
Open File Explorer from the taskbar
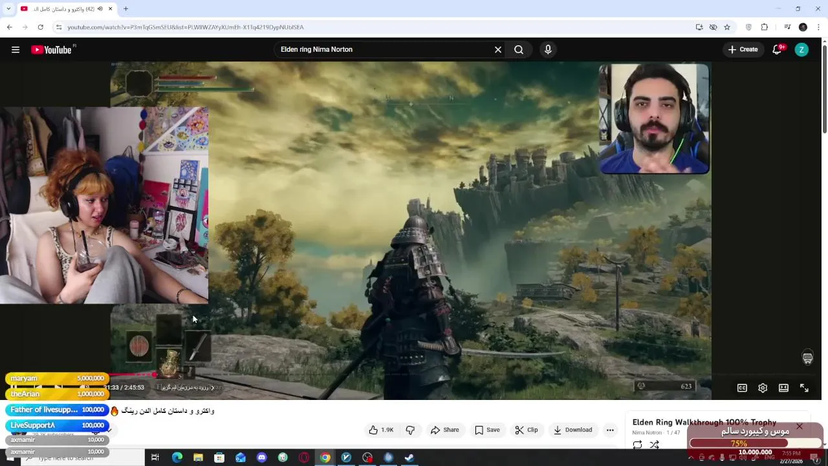click(198, 458)
